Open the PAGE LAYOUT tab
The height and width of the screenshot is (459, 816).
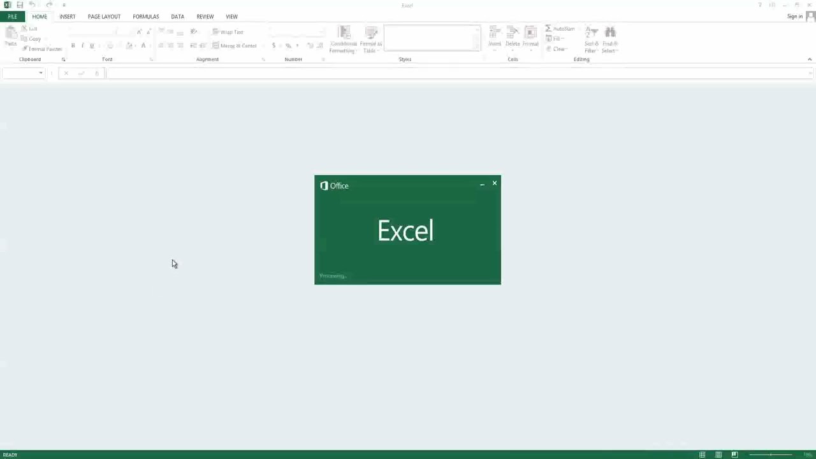pos(104,17)
